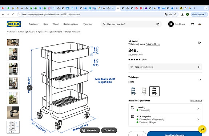The width and height of the screenshot is (209, 136).
Task: Open tab list dropdown arrow
Action: pos(206,8)
